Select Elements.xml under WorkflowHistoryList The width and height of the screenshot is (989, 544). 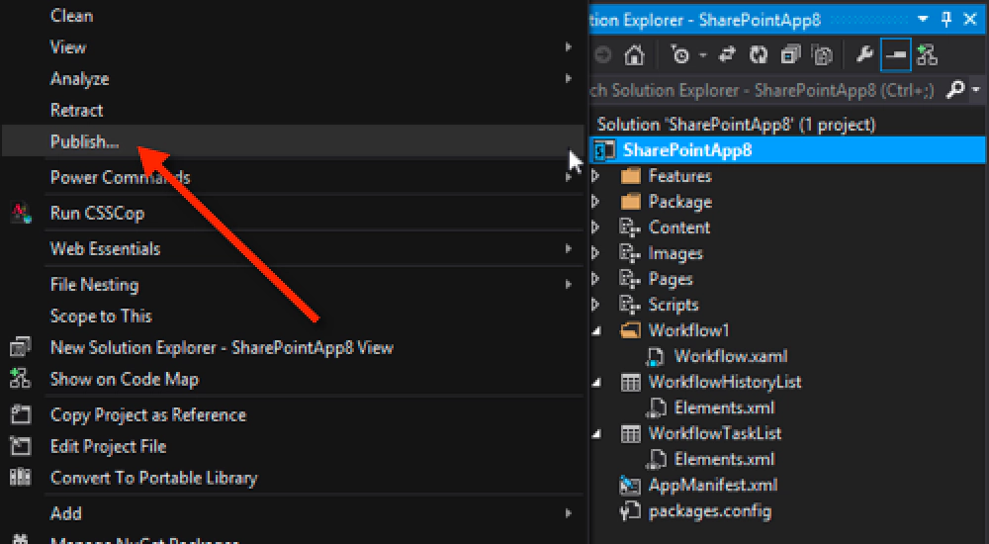click(724, 408)
